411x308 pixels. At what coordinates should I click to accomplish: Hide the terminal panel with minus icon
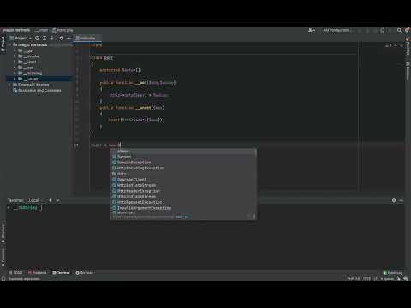pos(401,200)
